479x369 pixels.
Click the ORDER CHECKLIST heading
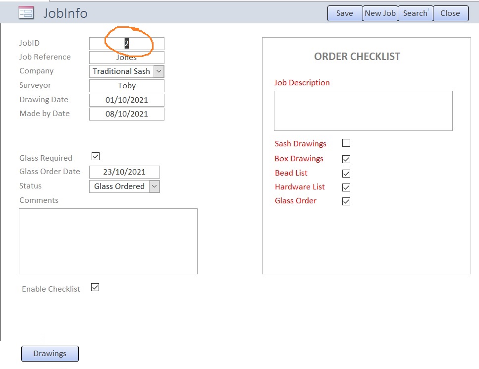[x=357, y=57]
